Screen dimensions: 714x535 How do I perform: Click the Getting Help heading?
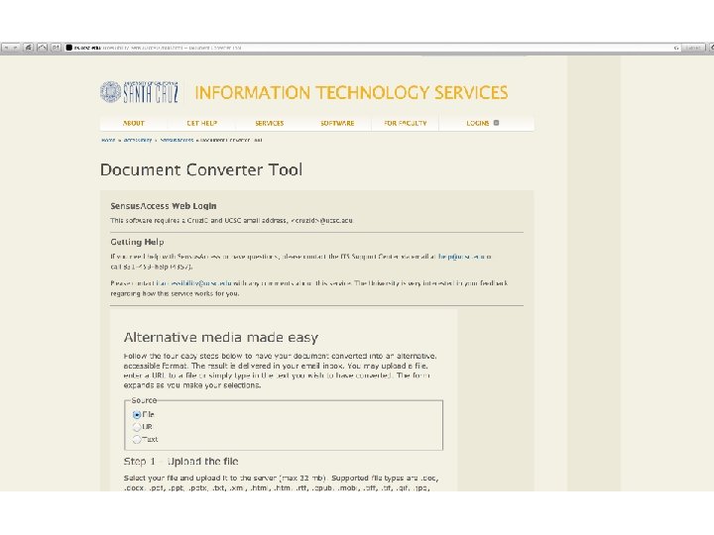click(x=137, y=242)
